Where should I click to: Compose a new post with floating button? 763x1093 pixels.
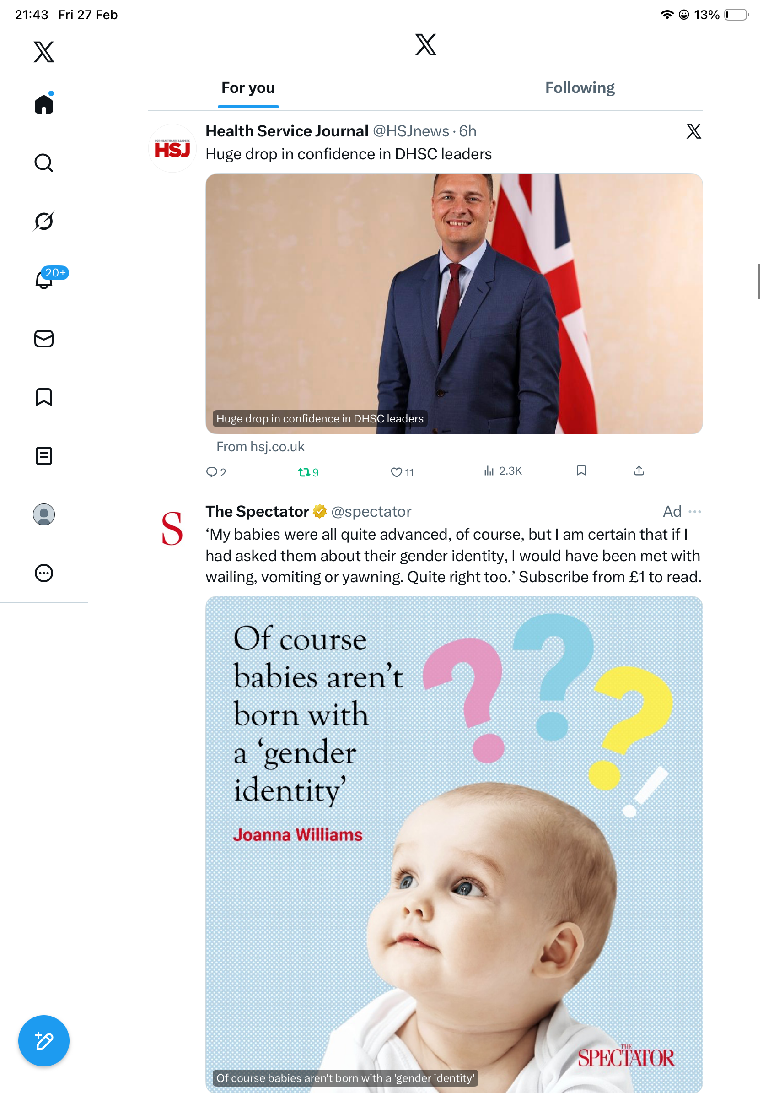(x=44, y=1041)
